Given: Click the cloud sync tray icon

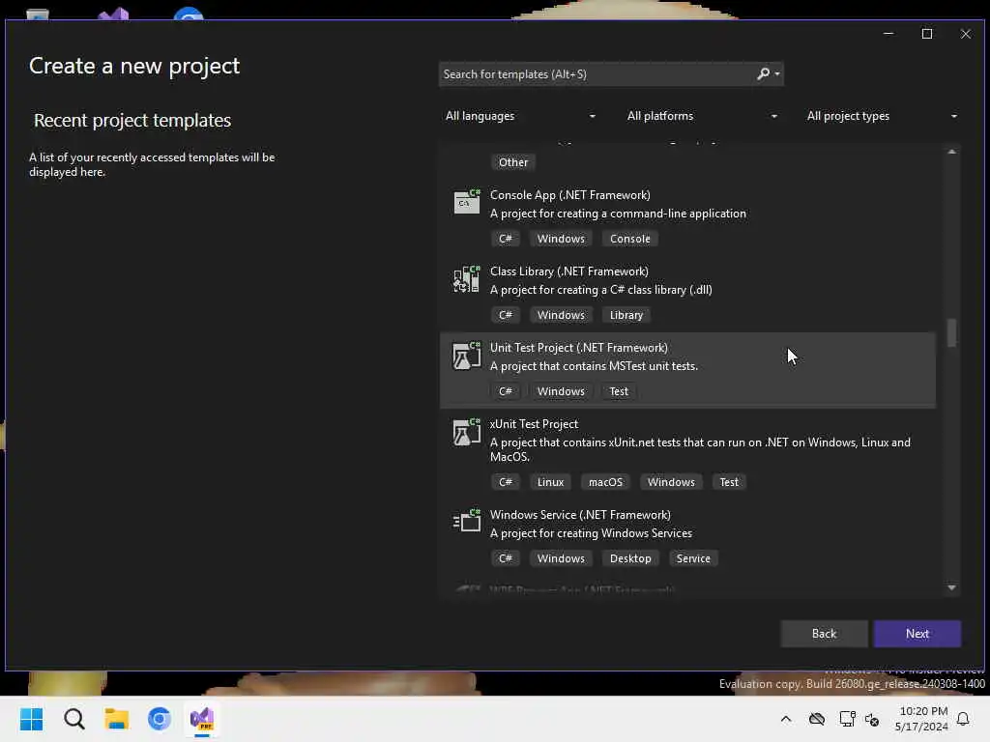Looking at the screenshot, I should pos(817,719).
